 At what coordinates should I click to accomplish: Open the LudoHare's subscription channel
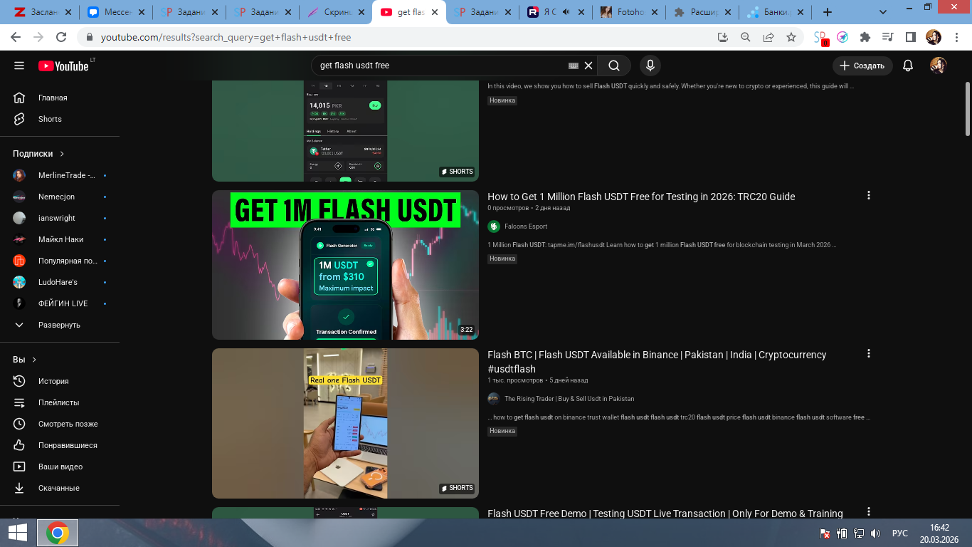(60, 282)
